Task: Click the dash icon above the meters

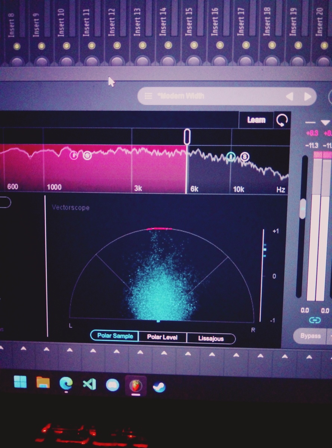Action: click(x=310, y=122)
